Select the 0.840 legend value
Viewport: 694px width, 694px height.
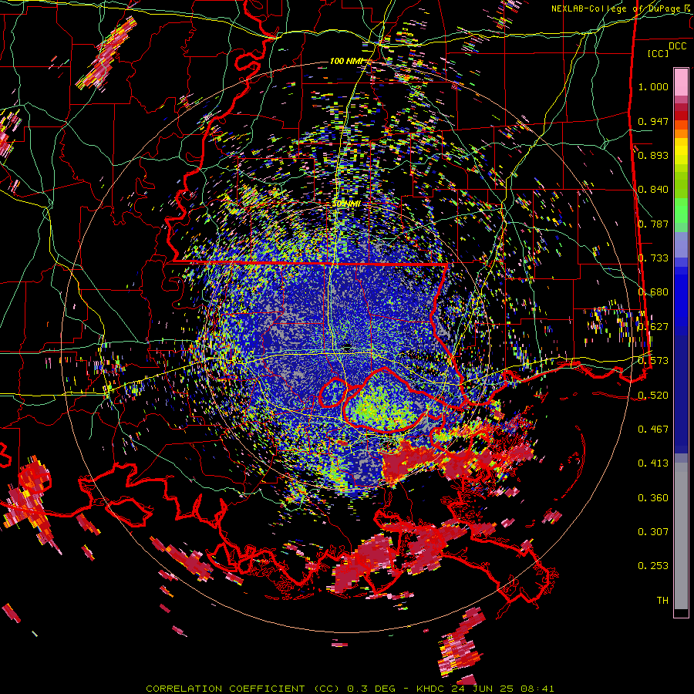point(653,190)
